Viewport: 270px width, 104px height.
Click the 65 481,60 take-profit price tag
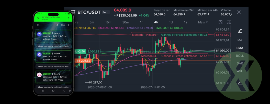click(x=222, y=35)
